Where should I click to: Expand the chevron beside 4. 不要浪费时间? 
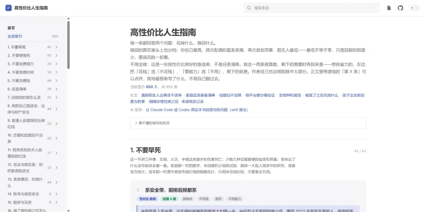56,72
